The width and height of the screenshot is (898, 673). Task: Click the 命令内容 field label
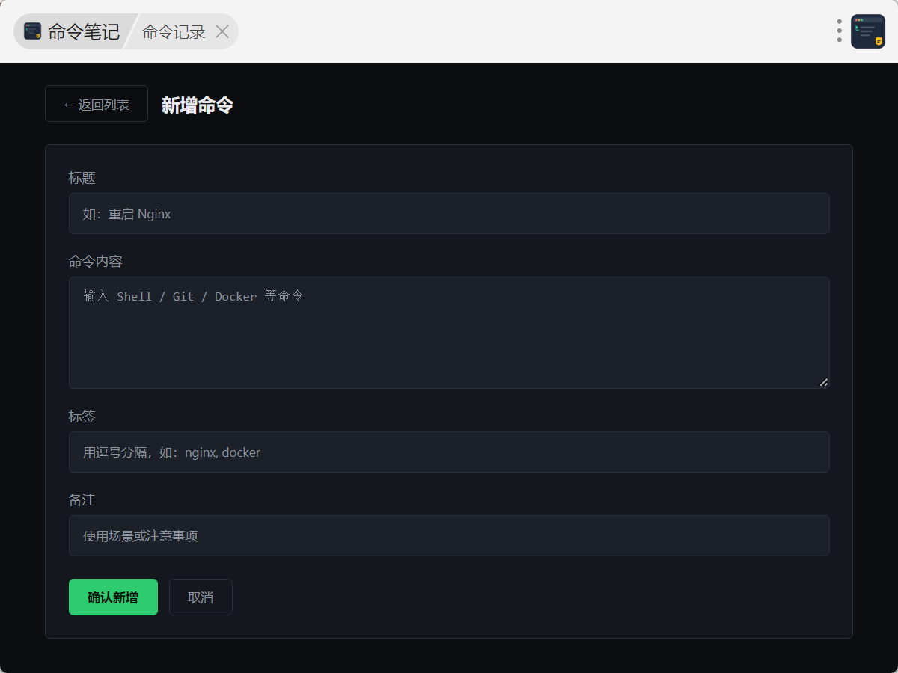[96, 262]
